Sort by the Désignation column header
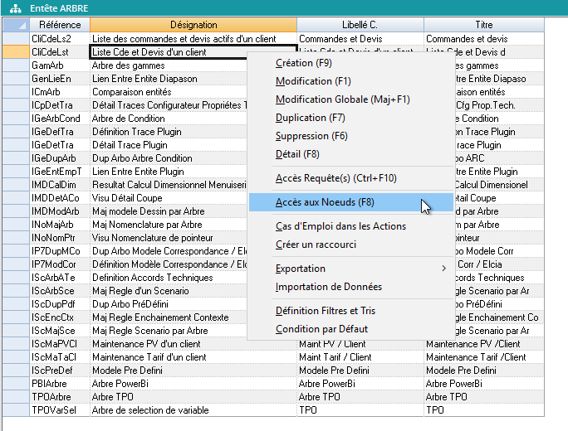This screenshot has height=431, width=568. (193, 25)
